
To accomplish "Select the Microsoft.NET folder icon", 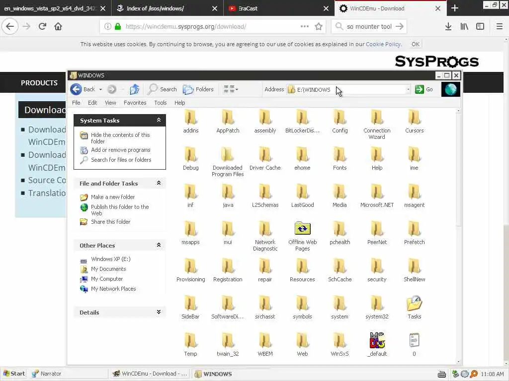I will pyautogui.click(x=377, y=192).
